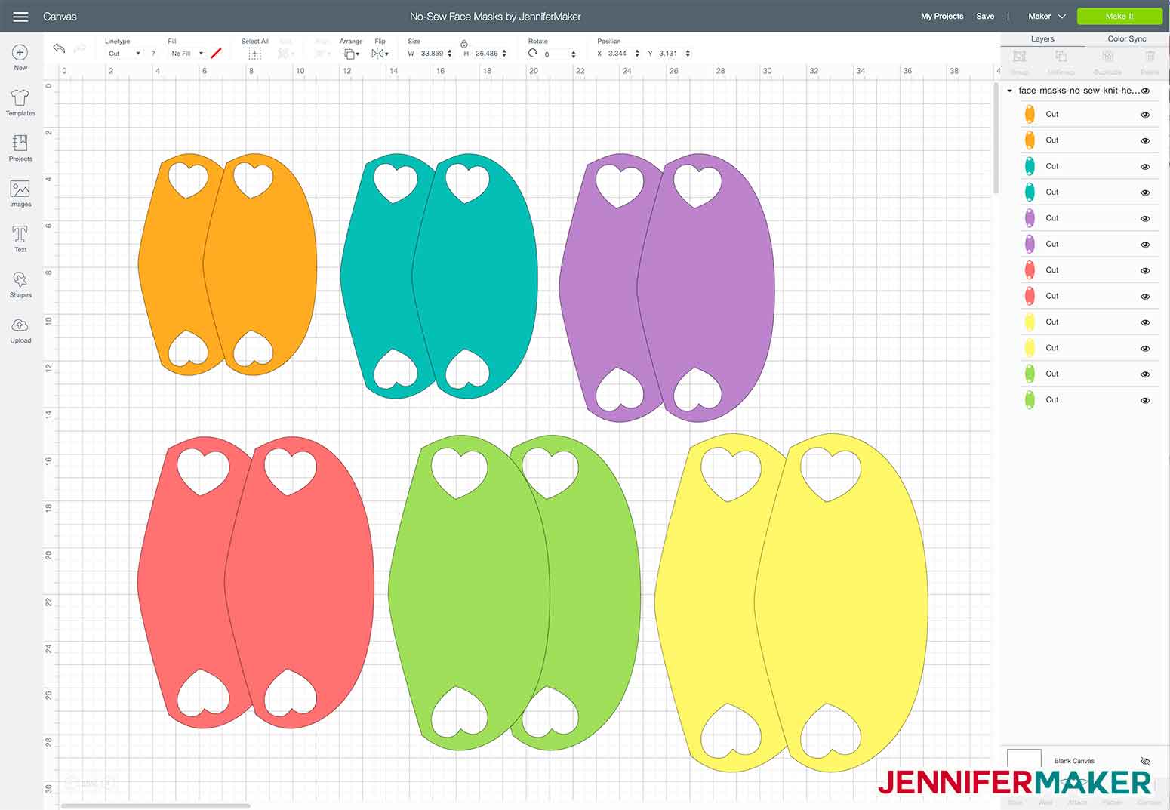Viewport: 1170px width, 810px height.
Task: Hide the last green Cut layer
Action: (1145, 400)
